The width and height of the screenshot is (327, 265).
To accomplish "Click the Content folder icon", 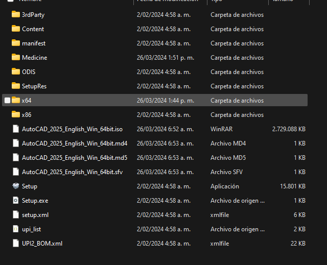I will click(16, 29).
